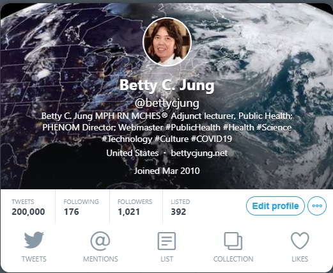
Task: Click the #Science hashtag in bio
Action: 274,127
